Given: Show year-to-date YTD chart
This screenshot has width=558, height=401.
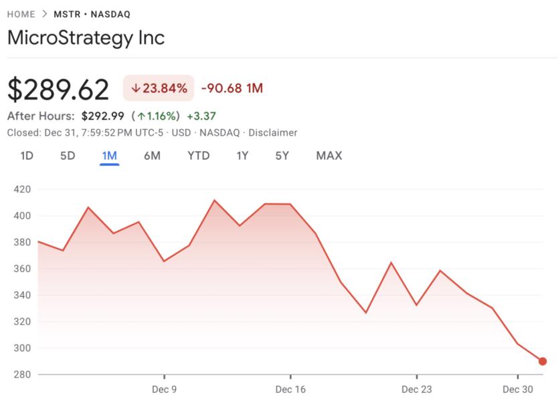Looking at the screenshot, I should pyautogui.click(x=199, y=156).
